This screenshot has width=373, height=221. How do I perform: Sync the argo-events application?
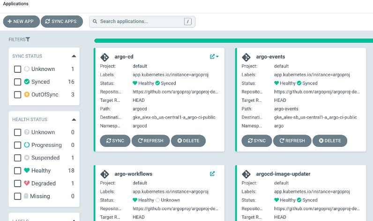[x=257, y=141]
